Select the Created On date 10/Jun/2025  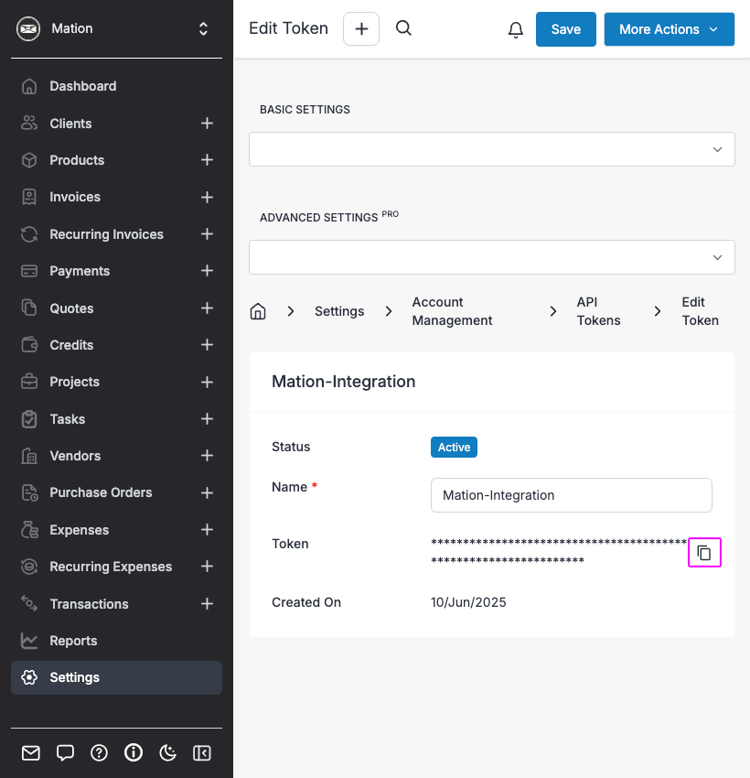[x=468, y=602]
